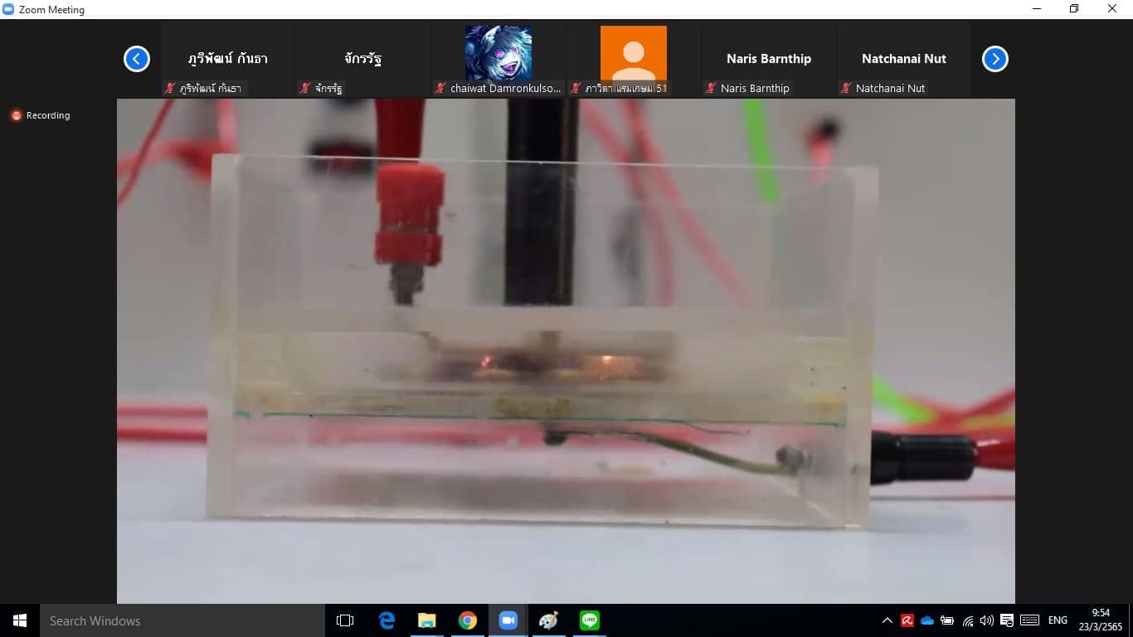
Task: Go to next participants page arrow
Action: (x=995, y=59)
